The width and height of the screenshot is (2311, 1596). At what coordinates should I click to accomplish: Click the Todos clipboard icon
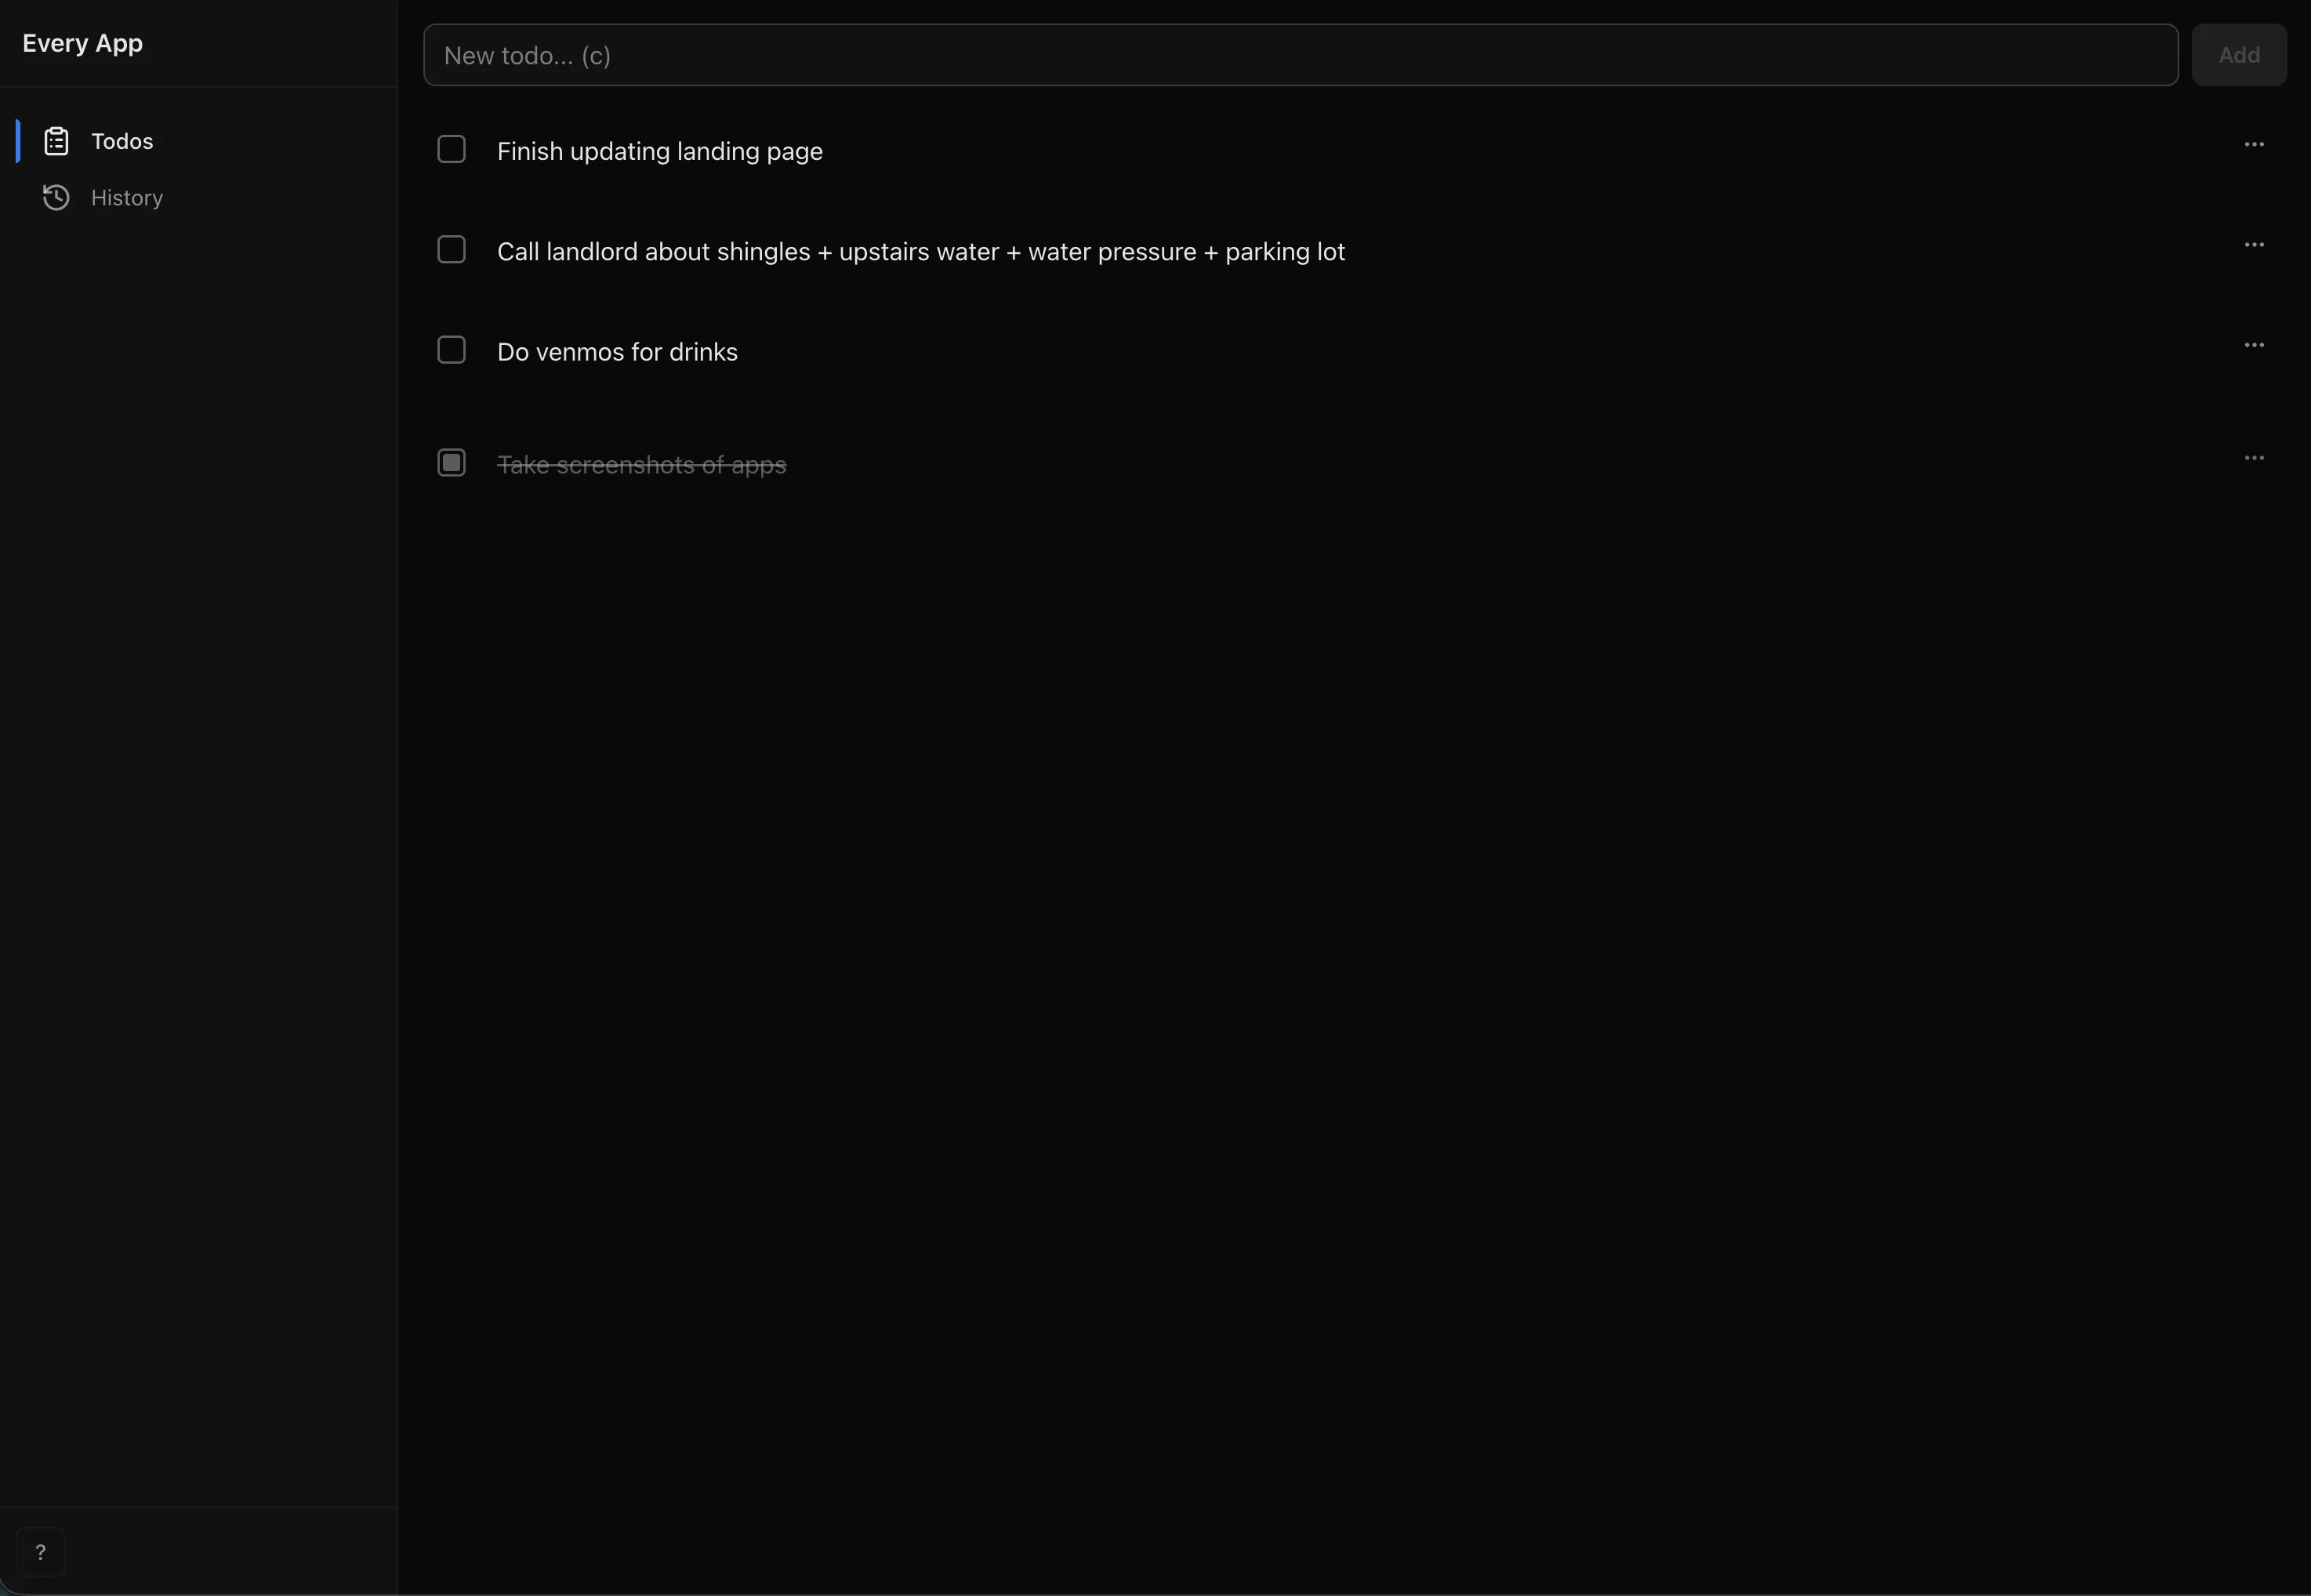pyautogui.click(x=56, y=141)
